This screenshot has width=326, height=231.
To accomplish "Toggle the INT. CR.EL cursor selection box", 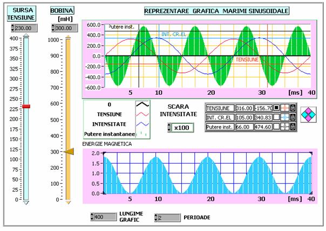I will 276,117.
